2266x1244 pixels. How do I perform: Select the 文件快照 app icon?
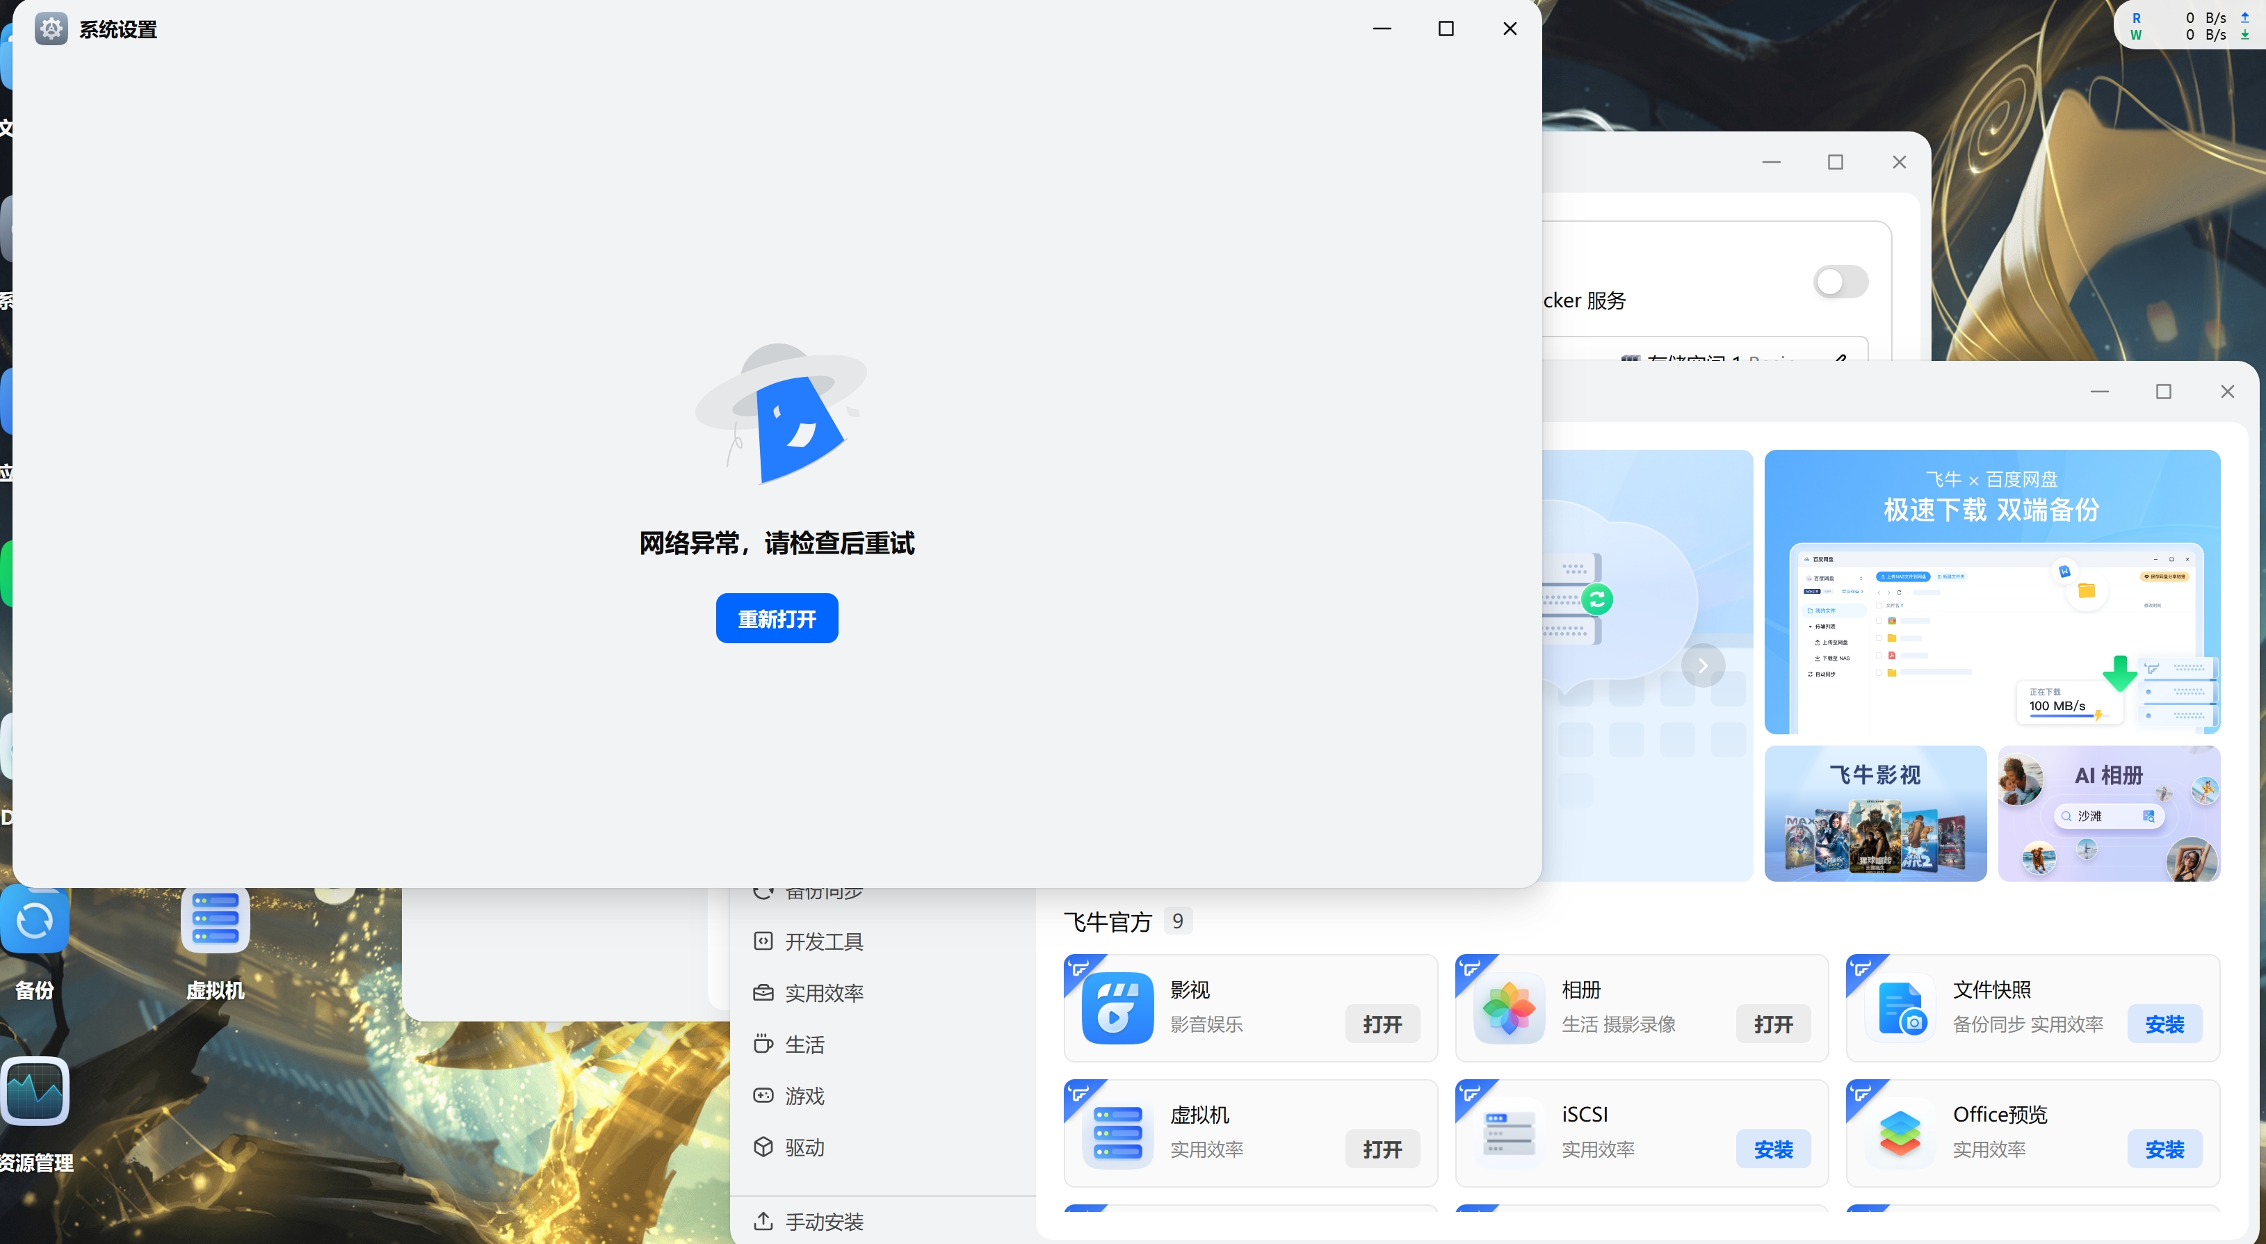point(1899,1008)
